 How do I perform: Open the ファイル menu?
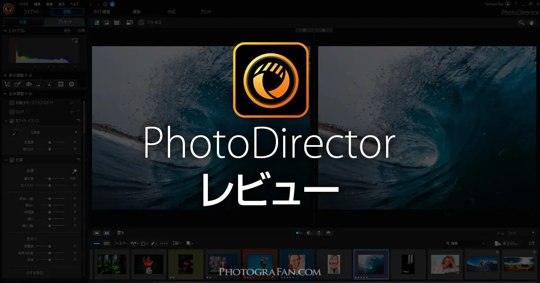pos(24,4)
